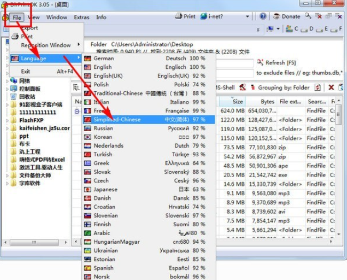347x280 pixels.
Task: Expand the 网络 tree node
Action: click(x=7, y=81)
